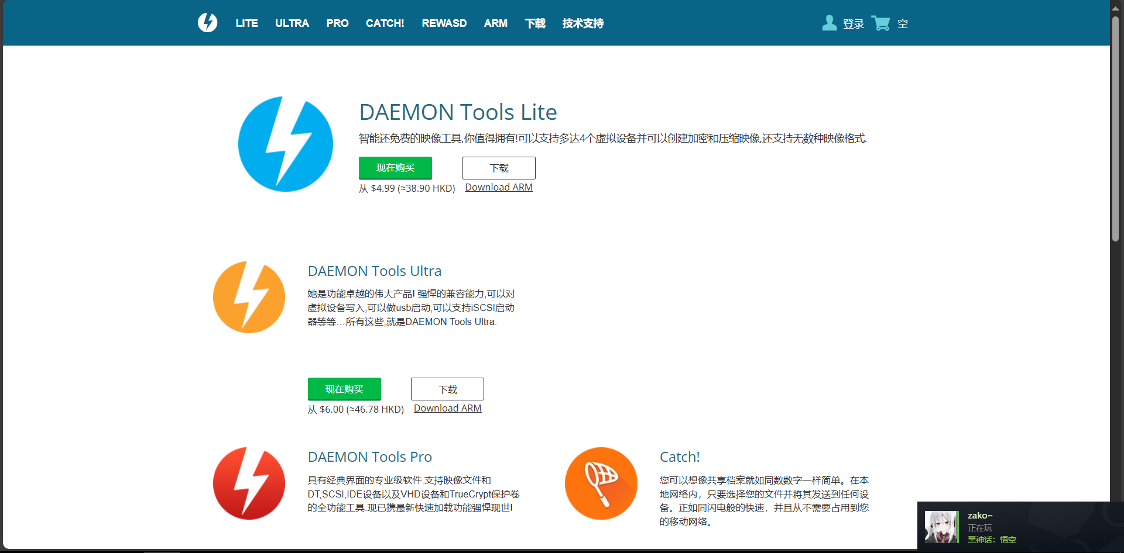Click 下载 button for DAEMON Tools Ultra
The image size is (1124, 553).
[447, 389]
